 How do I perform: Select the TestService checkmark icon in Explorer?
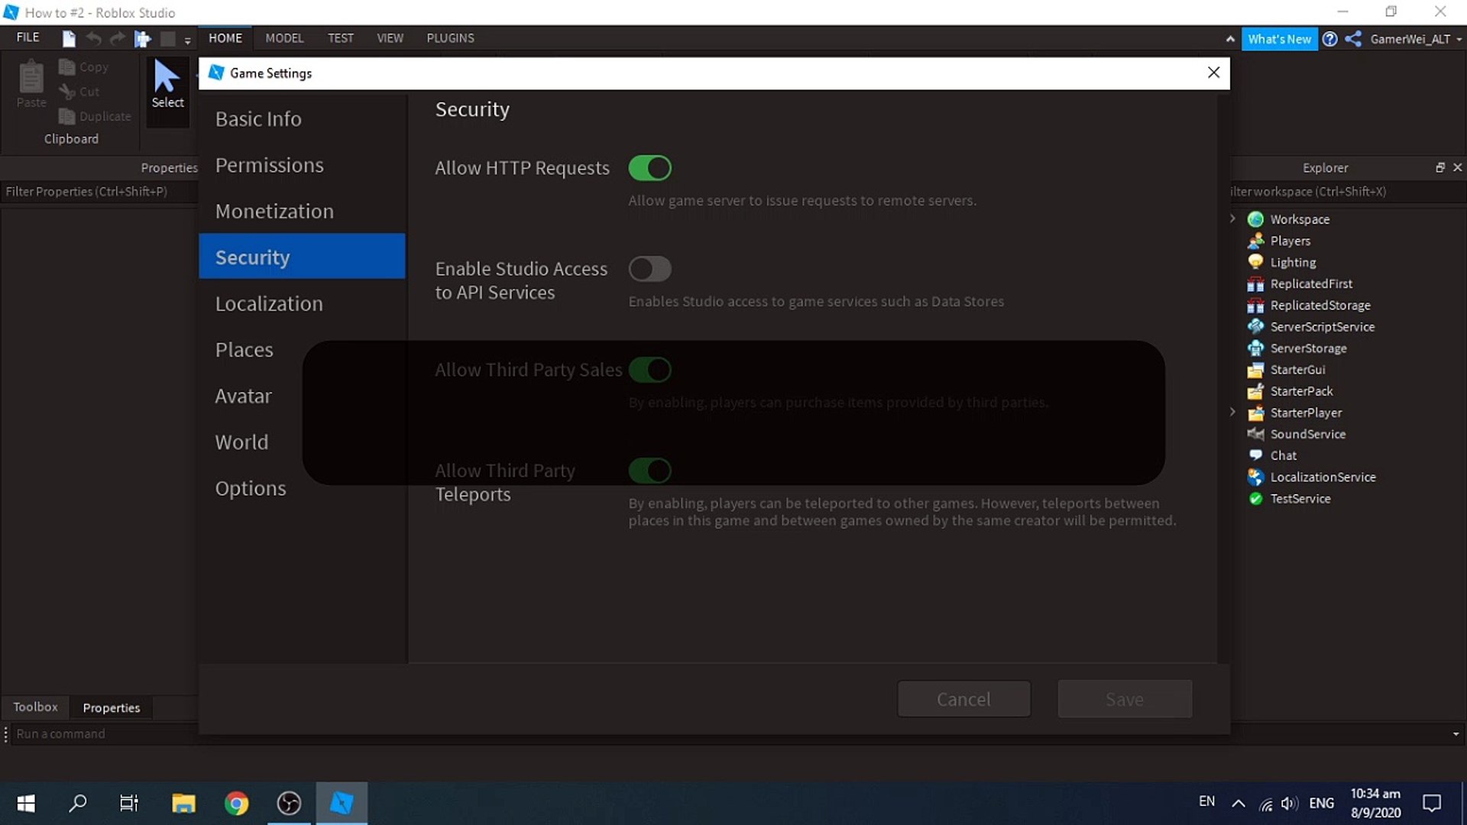tap(1255, 498)
